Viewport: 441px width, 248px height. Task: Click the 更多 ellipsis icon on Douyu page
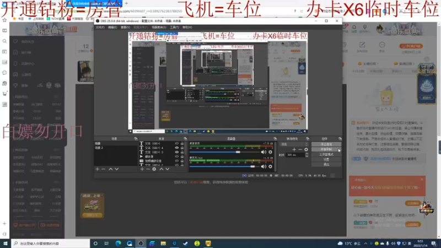382,45
